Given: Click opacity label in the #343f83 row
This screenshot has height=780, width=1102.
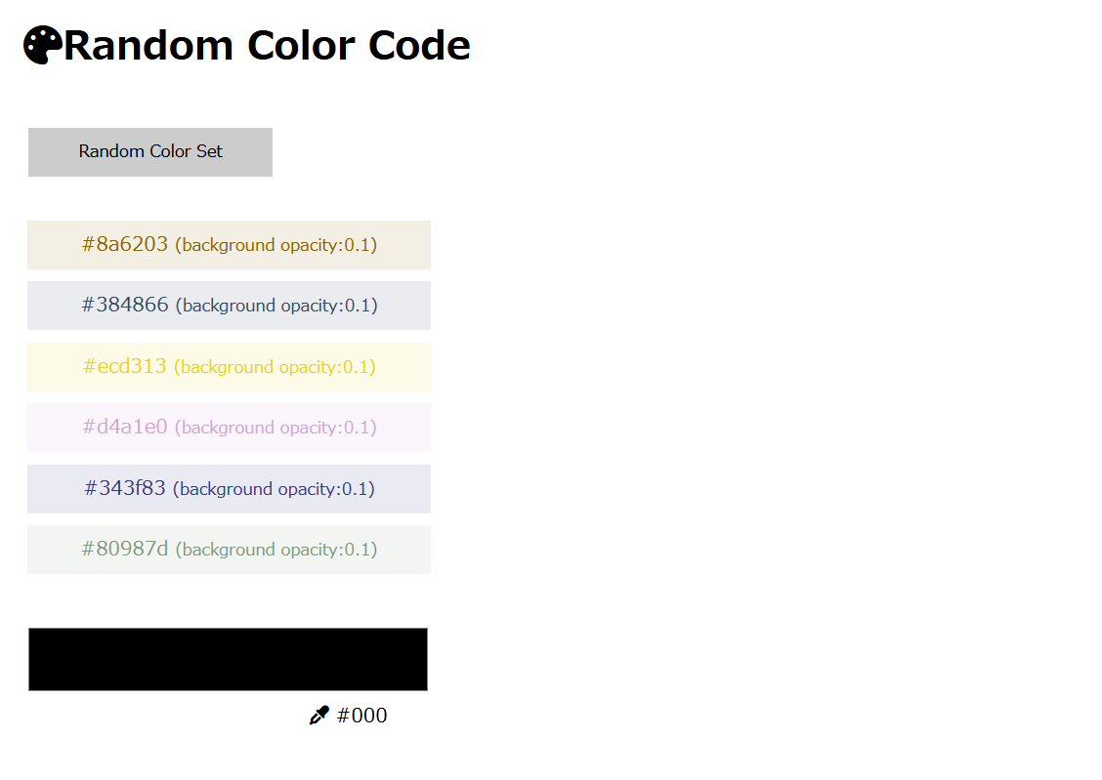Looking at the screenshot, I should pyautogui.click(x=275, y=489).
